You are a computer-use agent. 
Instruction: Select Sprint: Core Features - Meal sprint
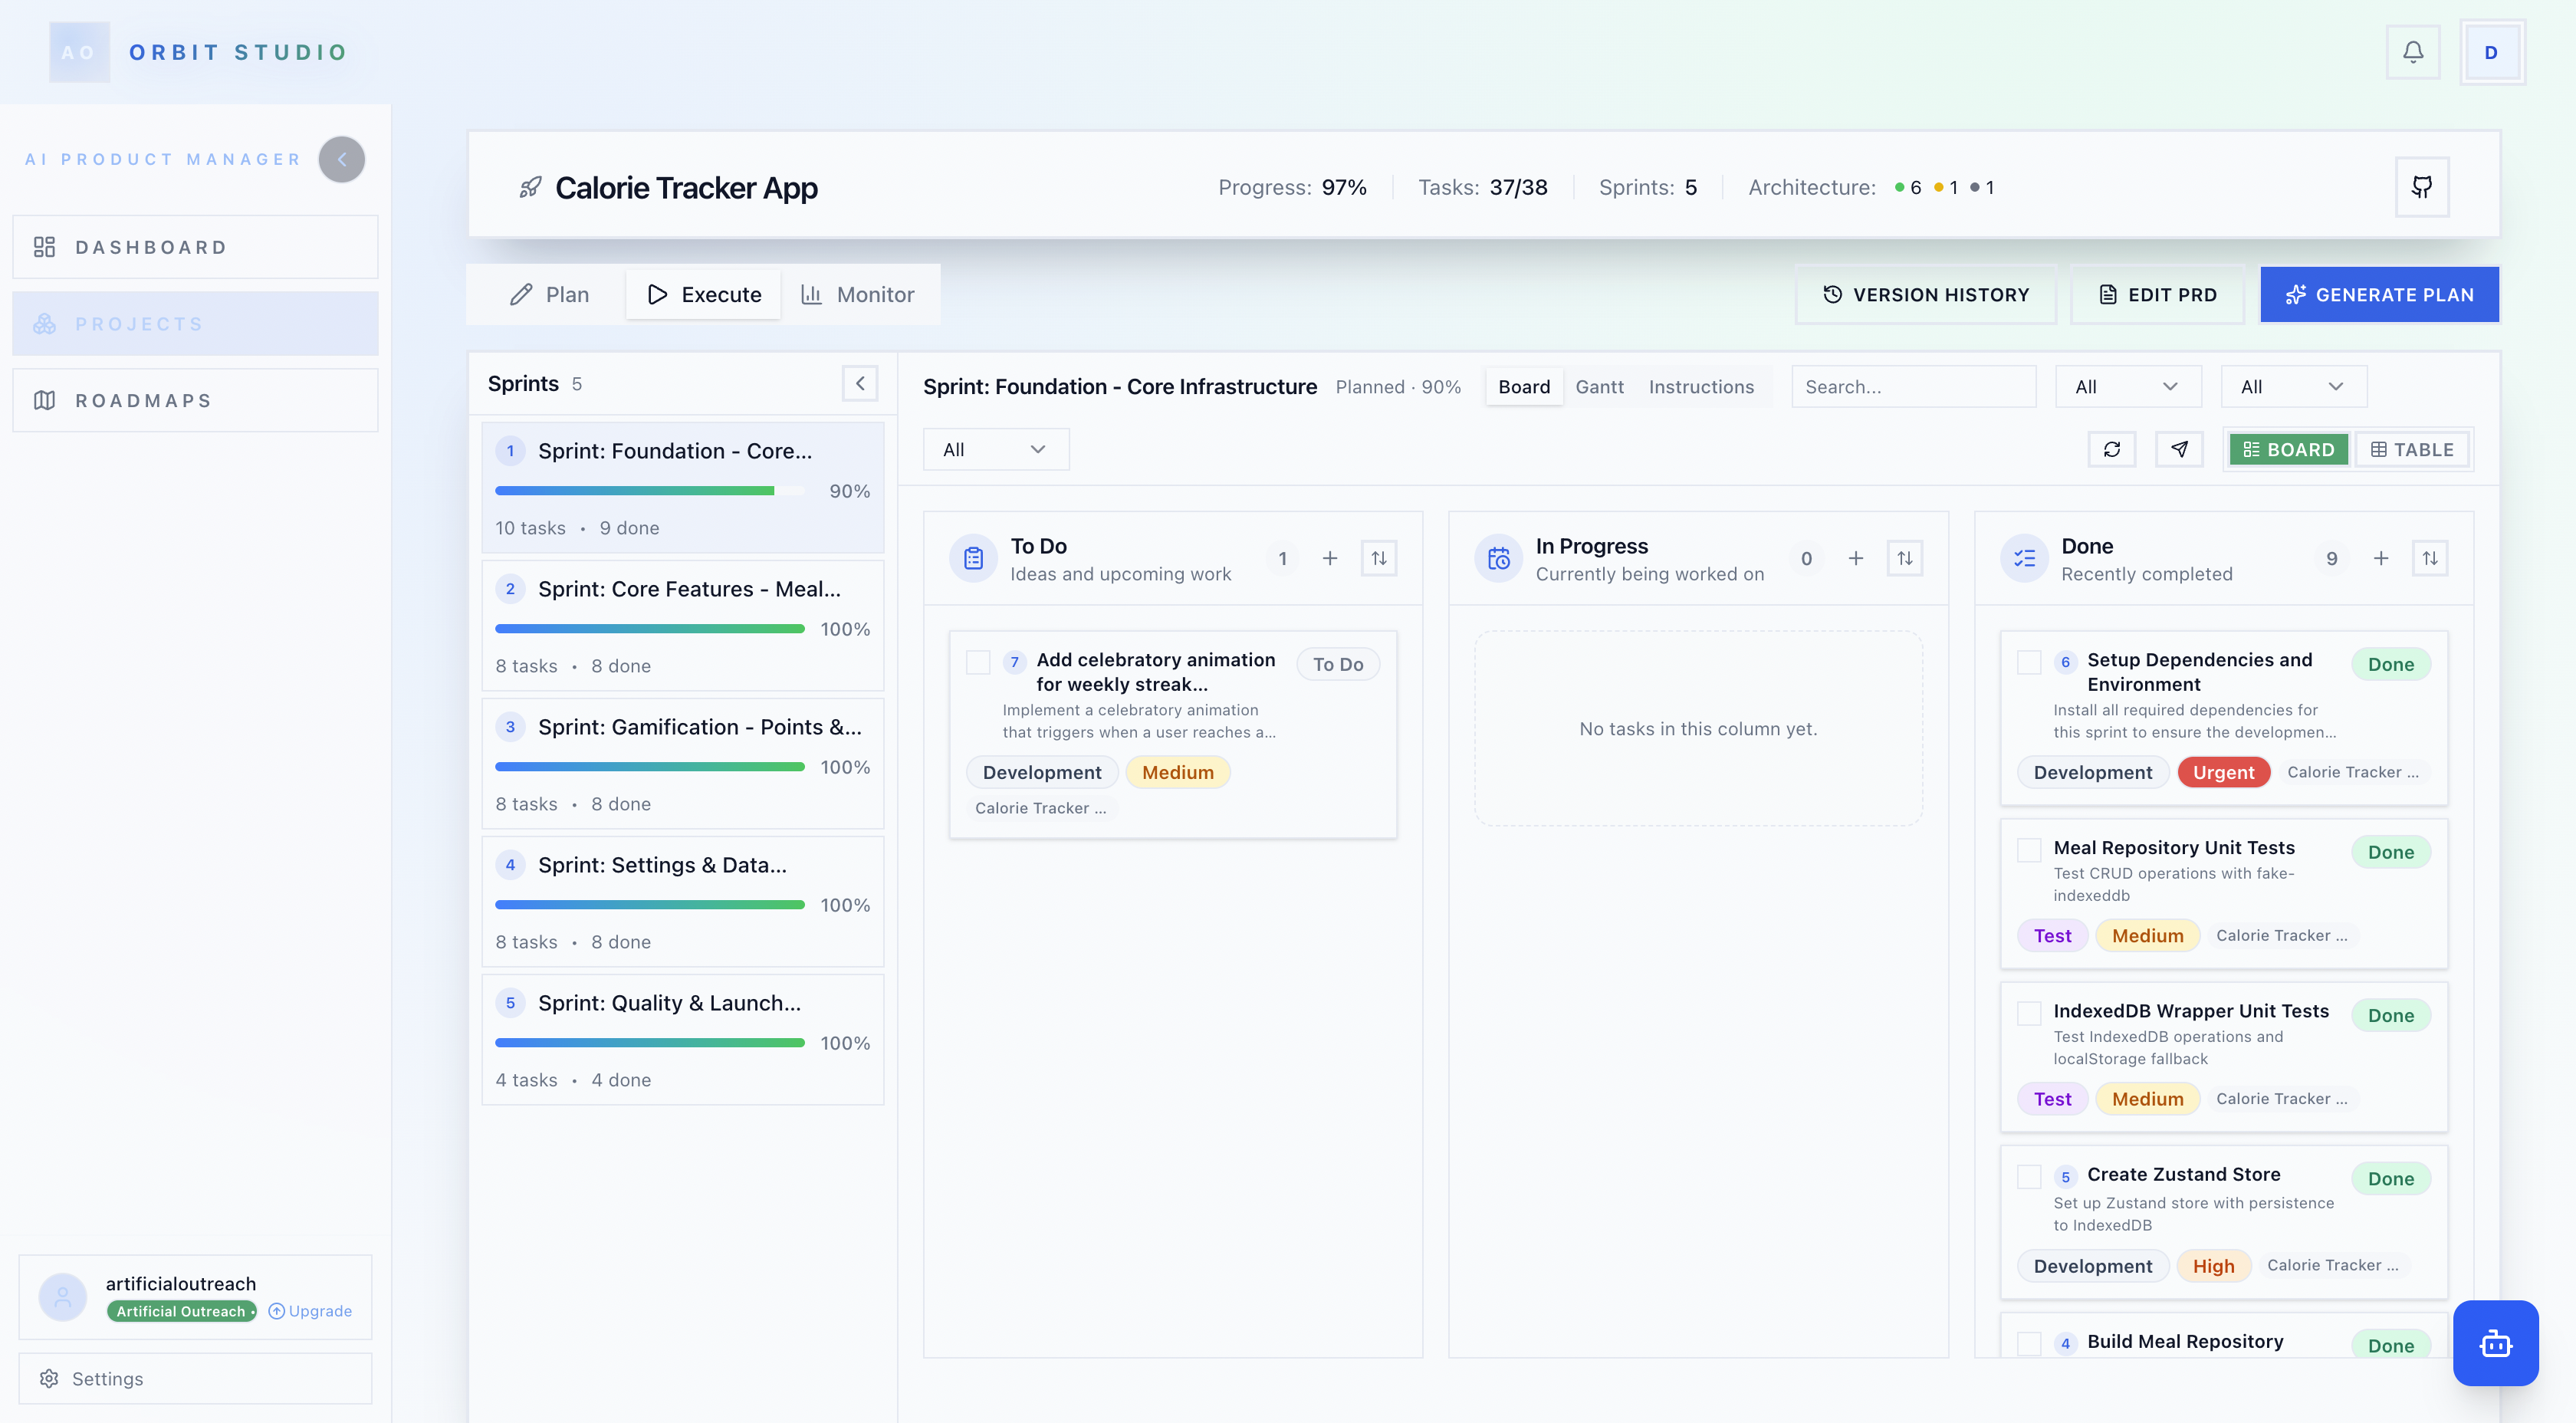click(683, 625)
